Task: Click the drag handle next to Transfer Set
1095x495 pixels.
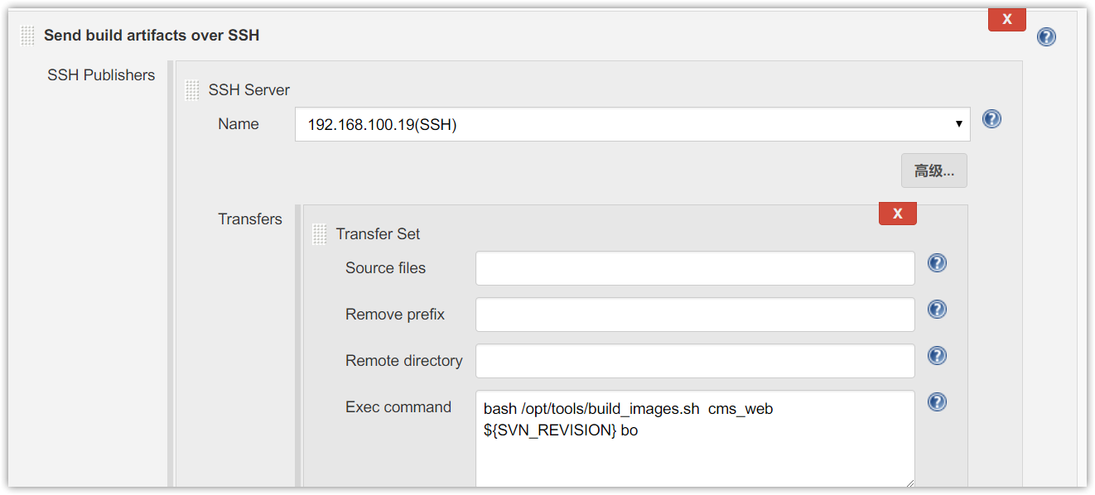Action: click(x=320, y=234)
